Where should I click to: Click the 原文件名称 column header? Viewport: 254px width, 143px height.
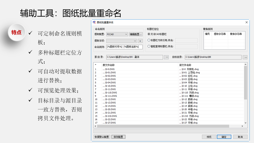tap(108, 65)
